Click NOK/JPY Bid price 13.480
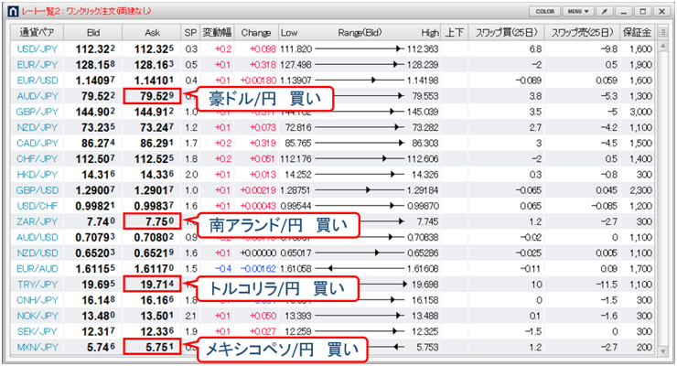 [98, 316]
